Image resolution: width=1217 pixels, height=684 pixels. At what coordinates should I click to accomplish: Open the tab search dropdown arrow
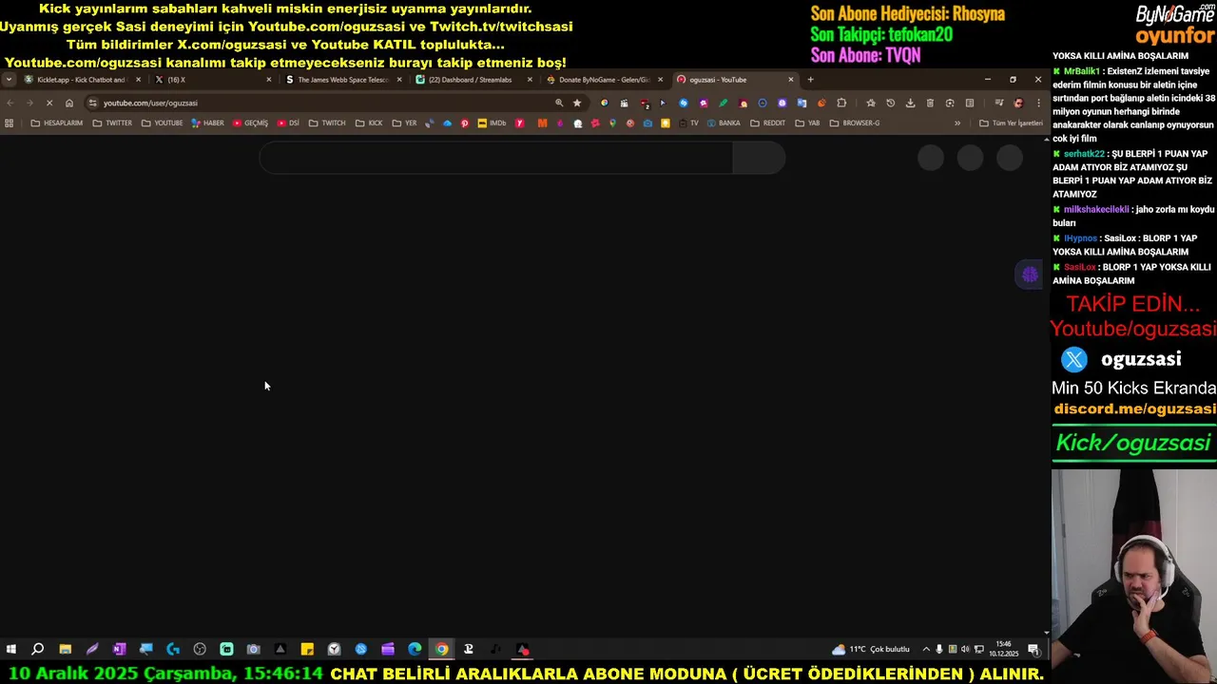click(10, 80)
